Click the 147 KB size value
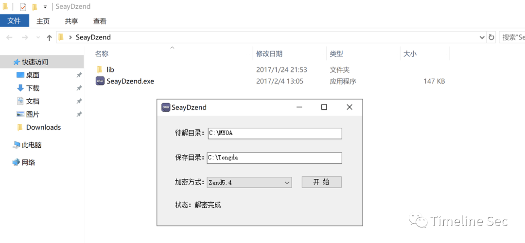Viewport: 525px width, 243px height. (434, 81)
